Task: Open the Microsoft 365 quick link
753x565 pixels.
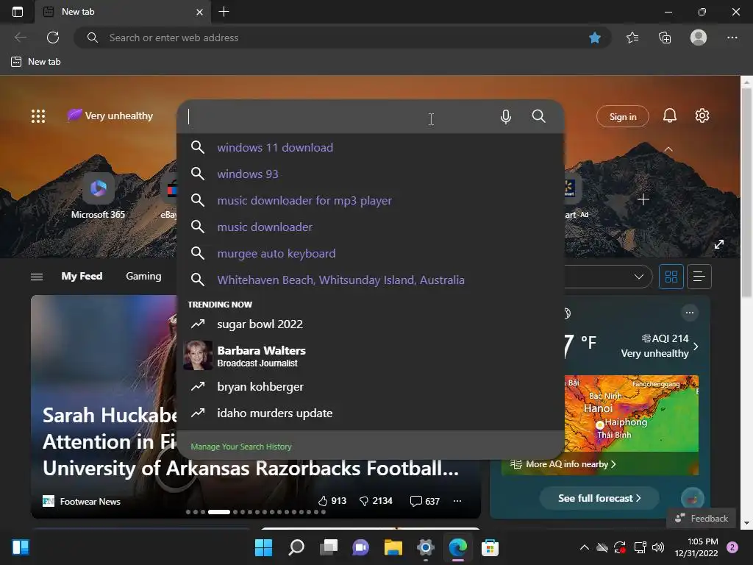Action: point(98,195)
